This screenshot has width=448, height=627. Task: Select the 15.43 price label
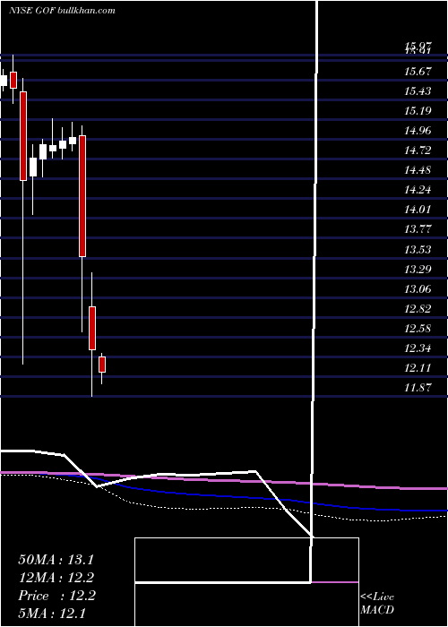click(418, 91)
